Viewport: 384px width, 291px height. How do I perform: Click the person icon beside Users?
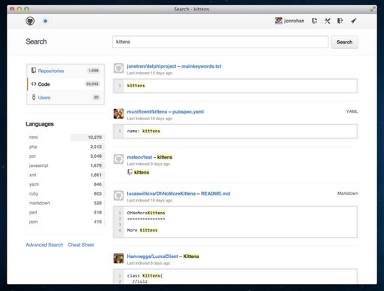pyautogui.click(x=34, y=97)
